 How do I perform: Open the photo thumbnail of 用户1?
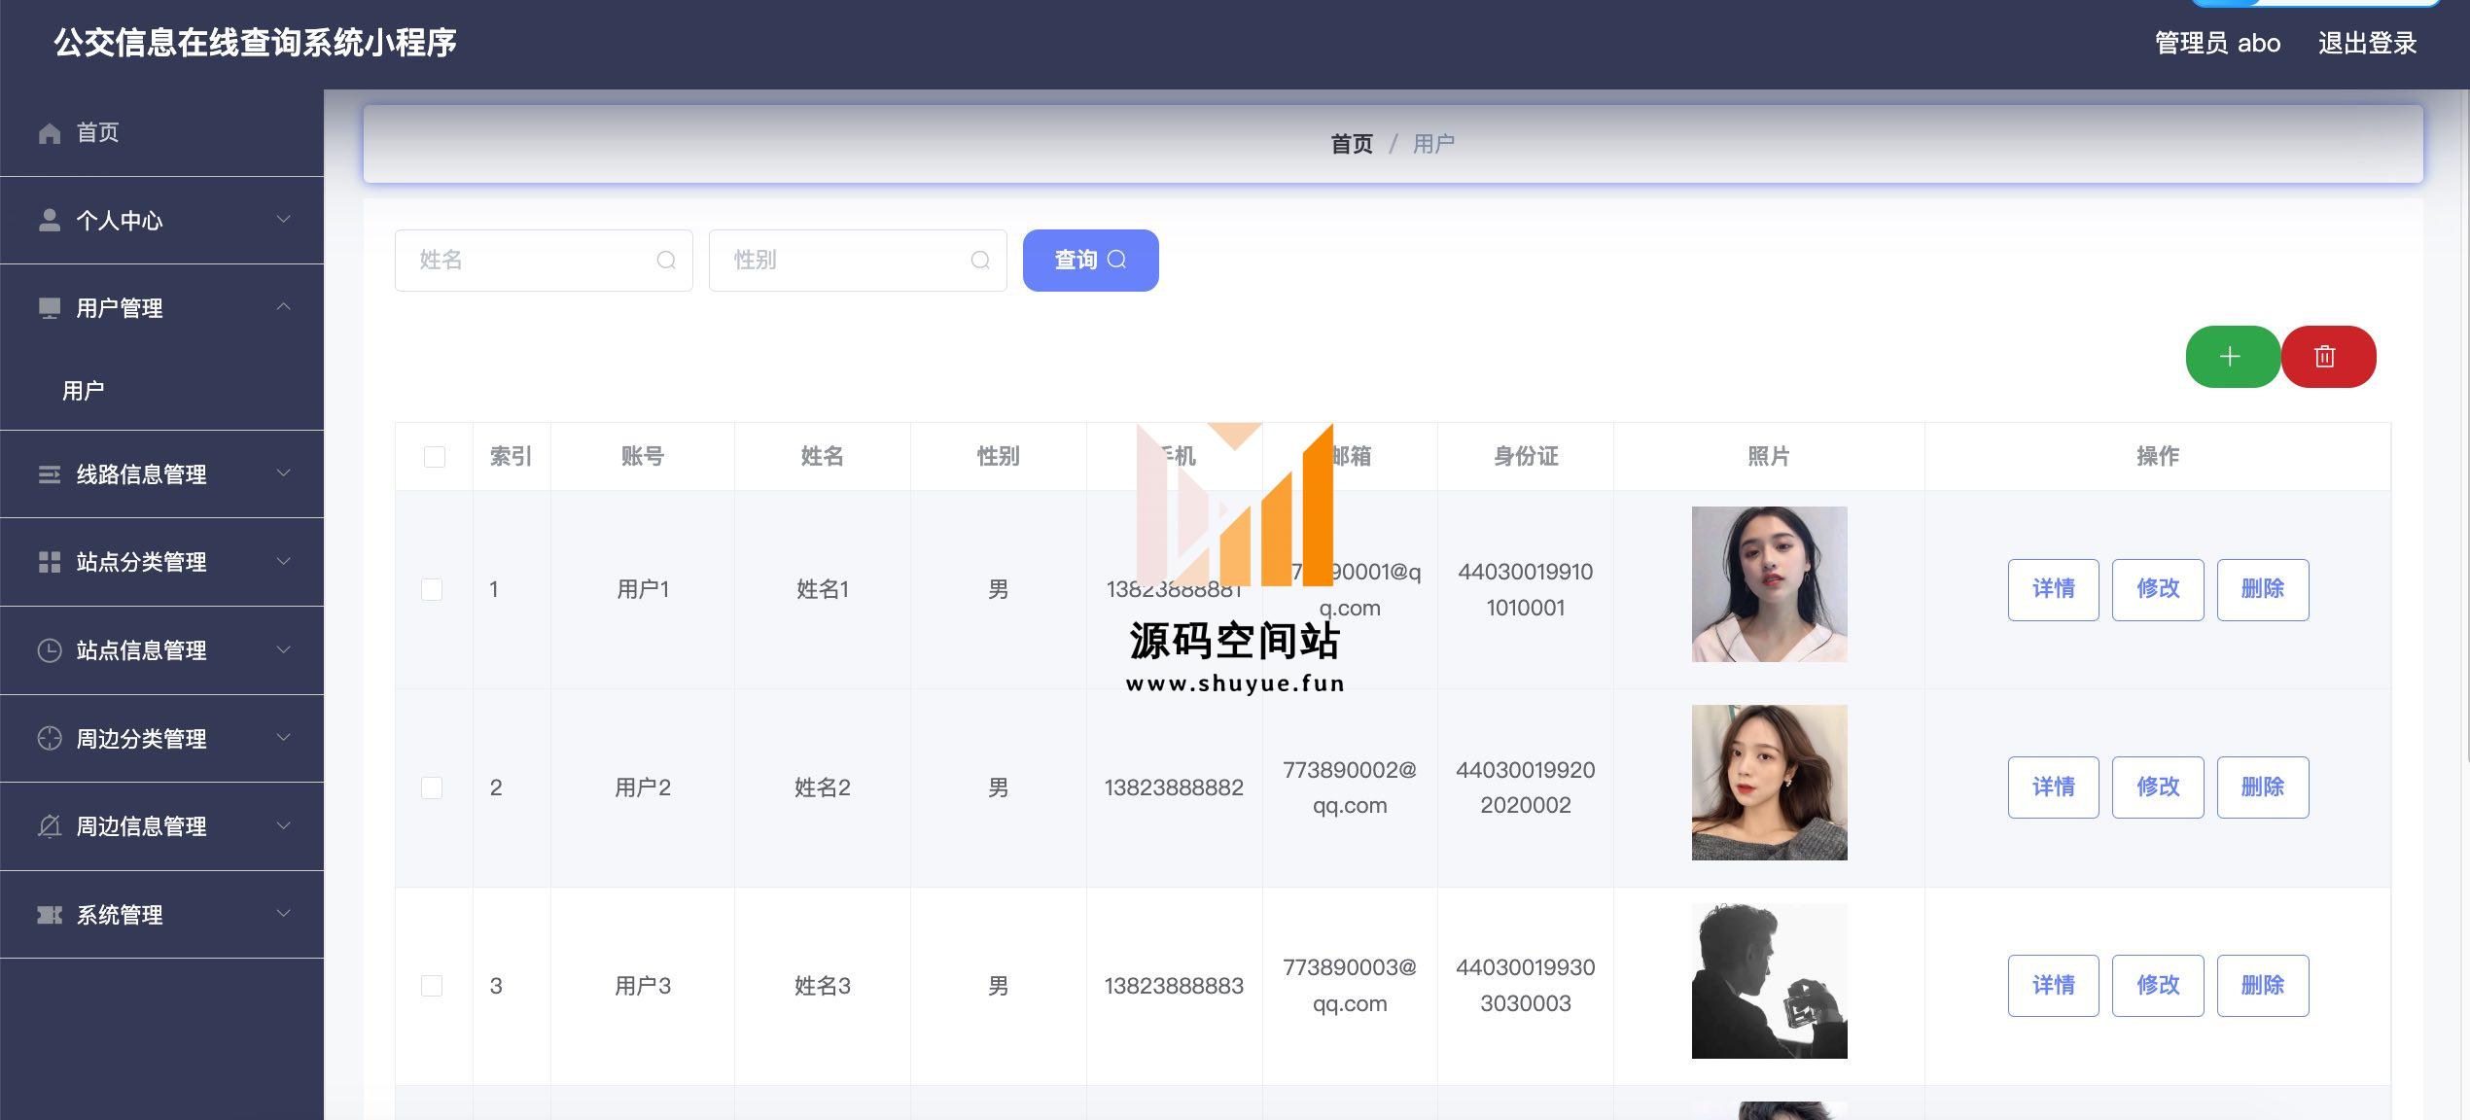click(x=1769, y=584)
